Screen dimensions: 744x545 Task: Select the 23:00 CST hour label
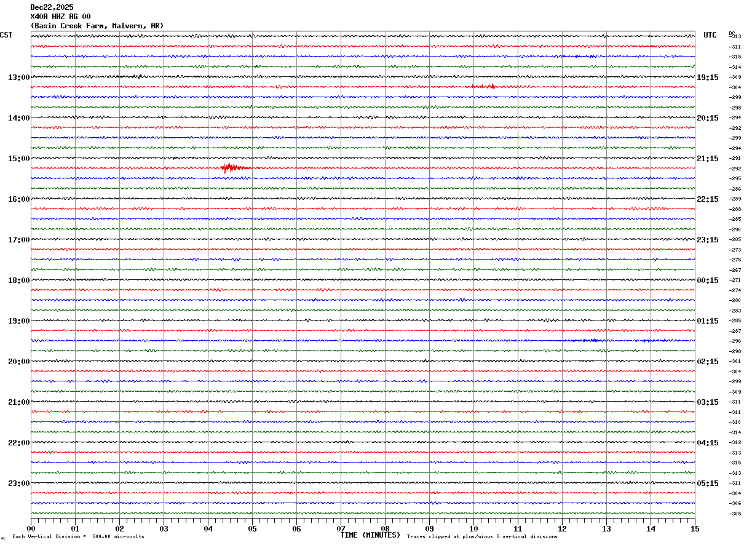[x=18, y=483]
